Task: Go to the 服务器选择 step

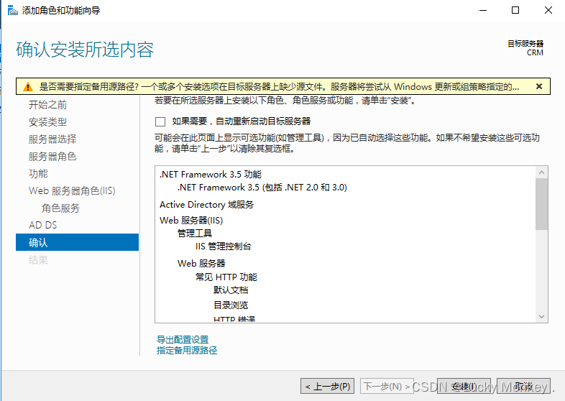Action: [52, 139]
